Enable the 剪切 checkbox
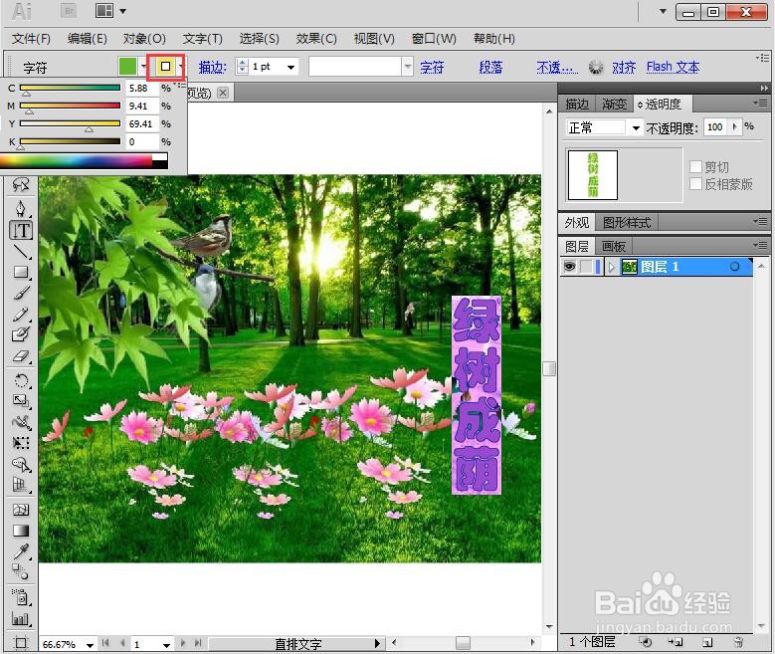Image resolution: width=775 pixels, height=654 pixels. tap(695, 166)
